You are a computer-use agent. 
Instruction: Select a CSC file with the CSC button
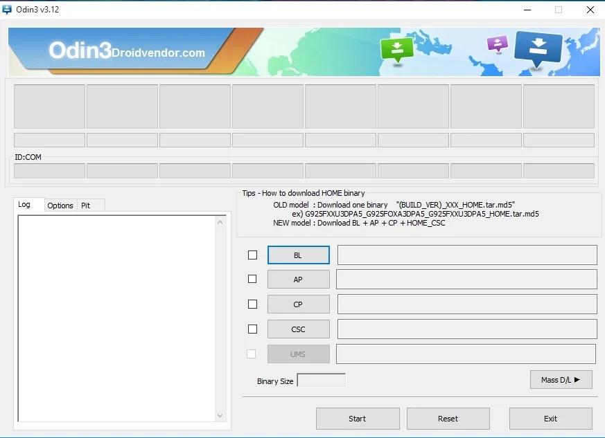[298, 329]
